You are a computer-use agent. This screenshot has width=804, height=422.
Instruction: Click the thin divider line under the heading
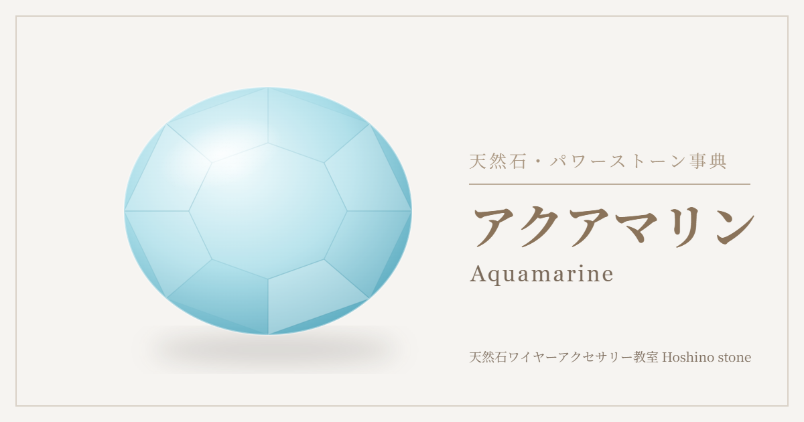[x=610, y=184]
